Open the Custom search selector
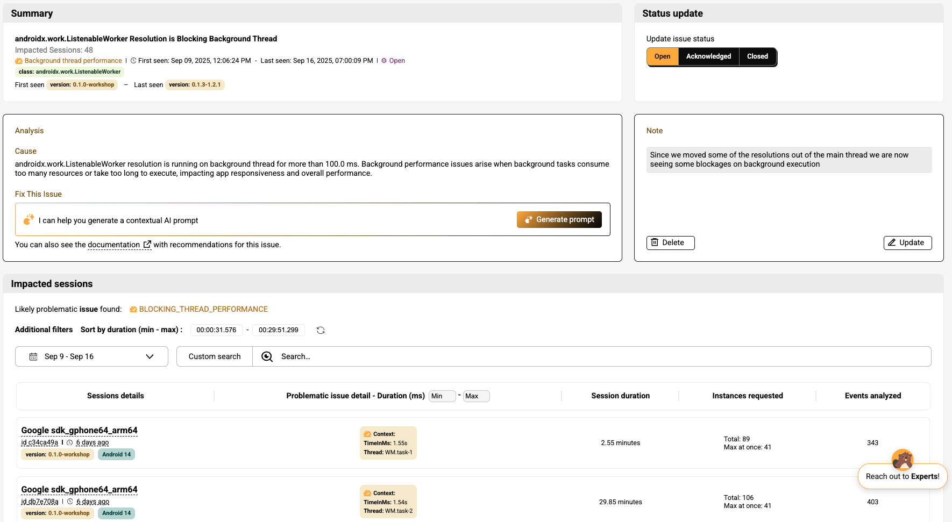Image resolution: width=952 pixels, height=522 pixels. click(215, 356)
